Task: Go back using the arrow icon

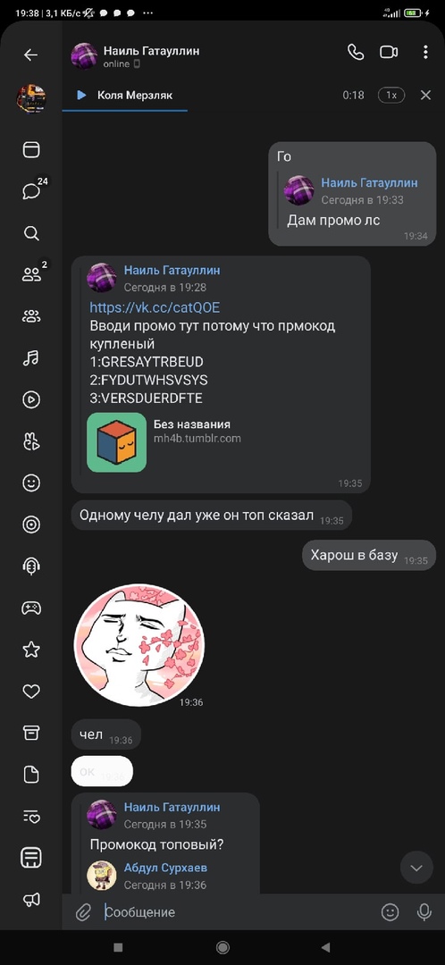Action: point(30,55)
